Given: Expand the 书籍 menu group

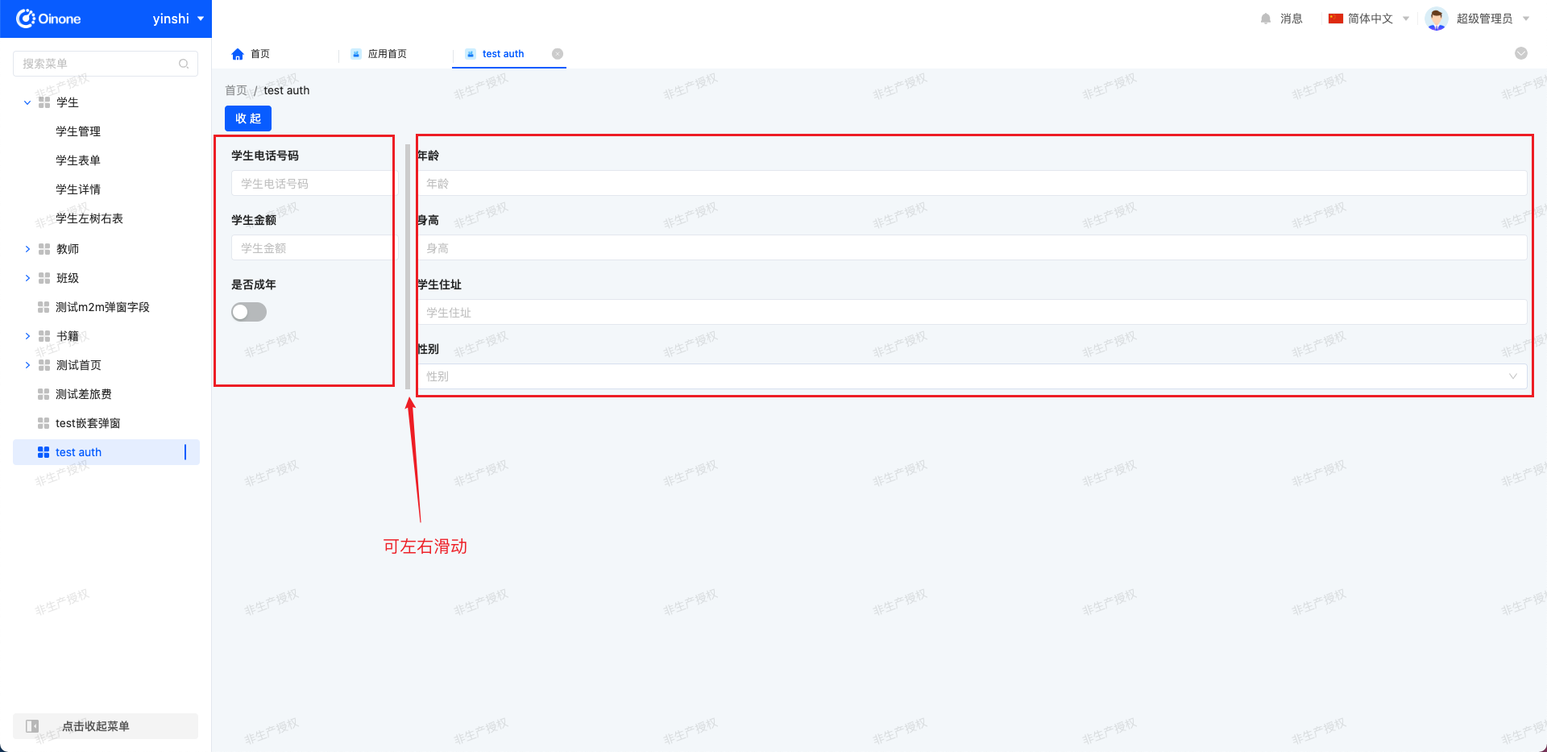Looking at the screenshot, I should coord(27,336).
